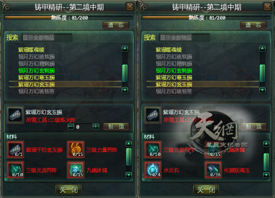The image size is (275, 198).
Task: Click 紫珊千衍玄玉腕 material icon in left panel
Action: pyautogui.click(x=15, y=150)
